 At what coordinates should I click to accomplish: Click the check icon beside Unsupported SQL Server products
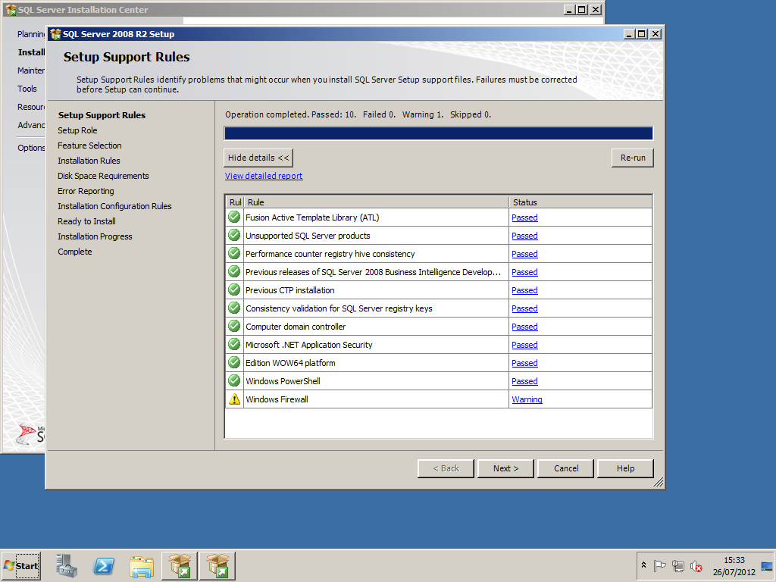click(234, 236)
